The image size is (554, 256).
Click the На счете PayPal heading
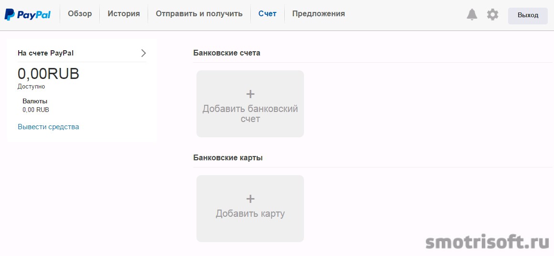(45, 53)
